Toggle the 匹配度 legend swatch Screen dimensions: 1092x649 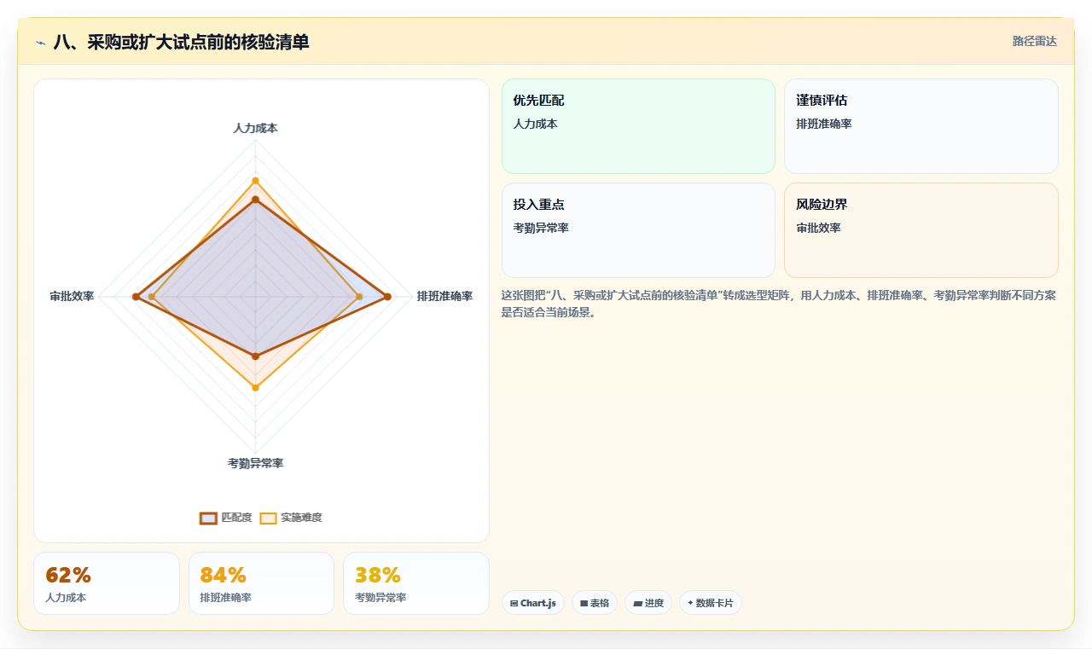coord(208,518)
